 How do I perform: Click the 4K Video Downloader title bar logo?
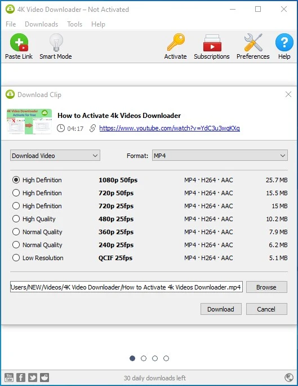click(10, 10)
